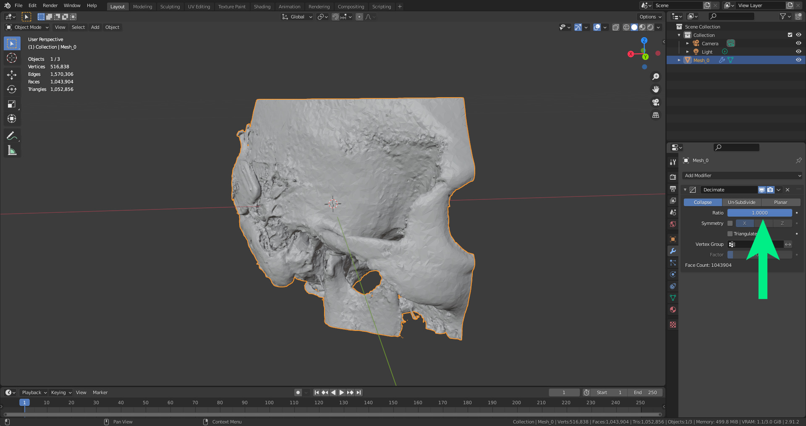The height and width of the screenshot is (426, 806).
Task: Open the Render menu
Action: [x=50, y=5]
